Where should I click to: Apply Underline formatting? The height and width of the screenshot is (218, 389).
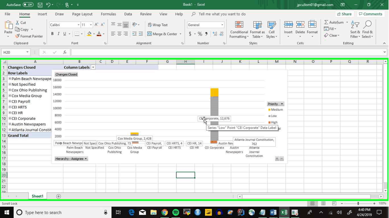tap(65, 34)
